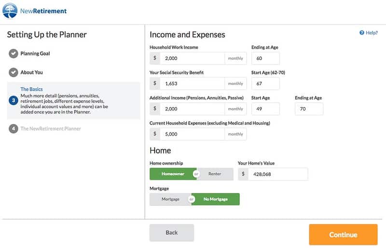Edit Household Work Income amount field
Image resolution: width=386 pixels, height=248 pixels.
point(192,58)
